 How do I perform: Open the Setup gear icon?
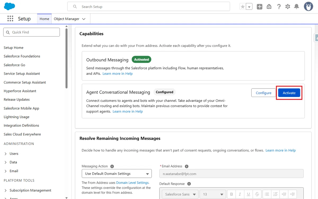[288, 7]
